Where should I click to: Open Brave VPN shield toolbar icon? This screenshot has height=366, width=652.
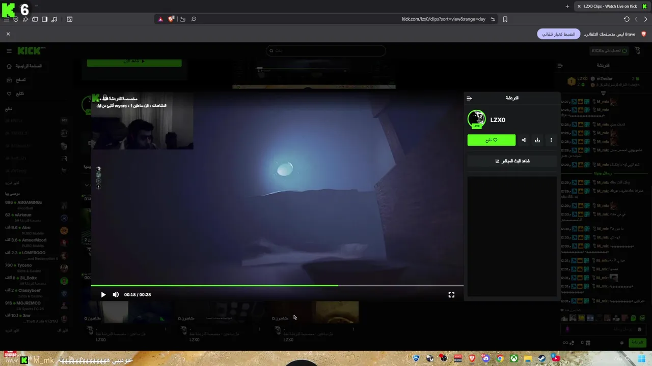pyautogui.click(x=16, y=19)
